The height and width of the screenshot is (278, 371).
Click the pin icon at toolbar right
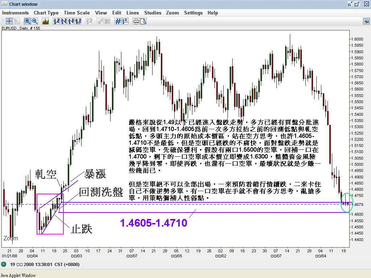pyautogui.click(x=366, y=21)
